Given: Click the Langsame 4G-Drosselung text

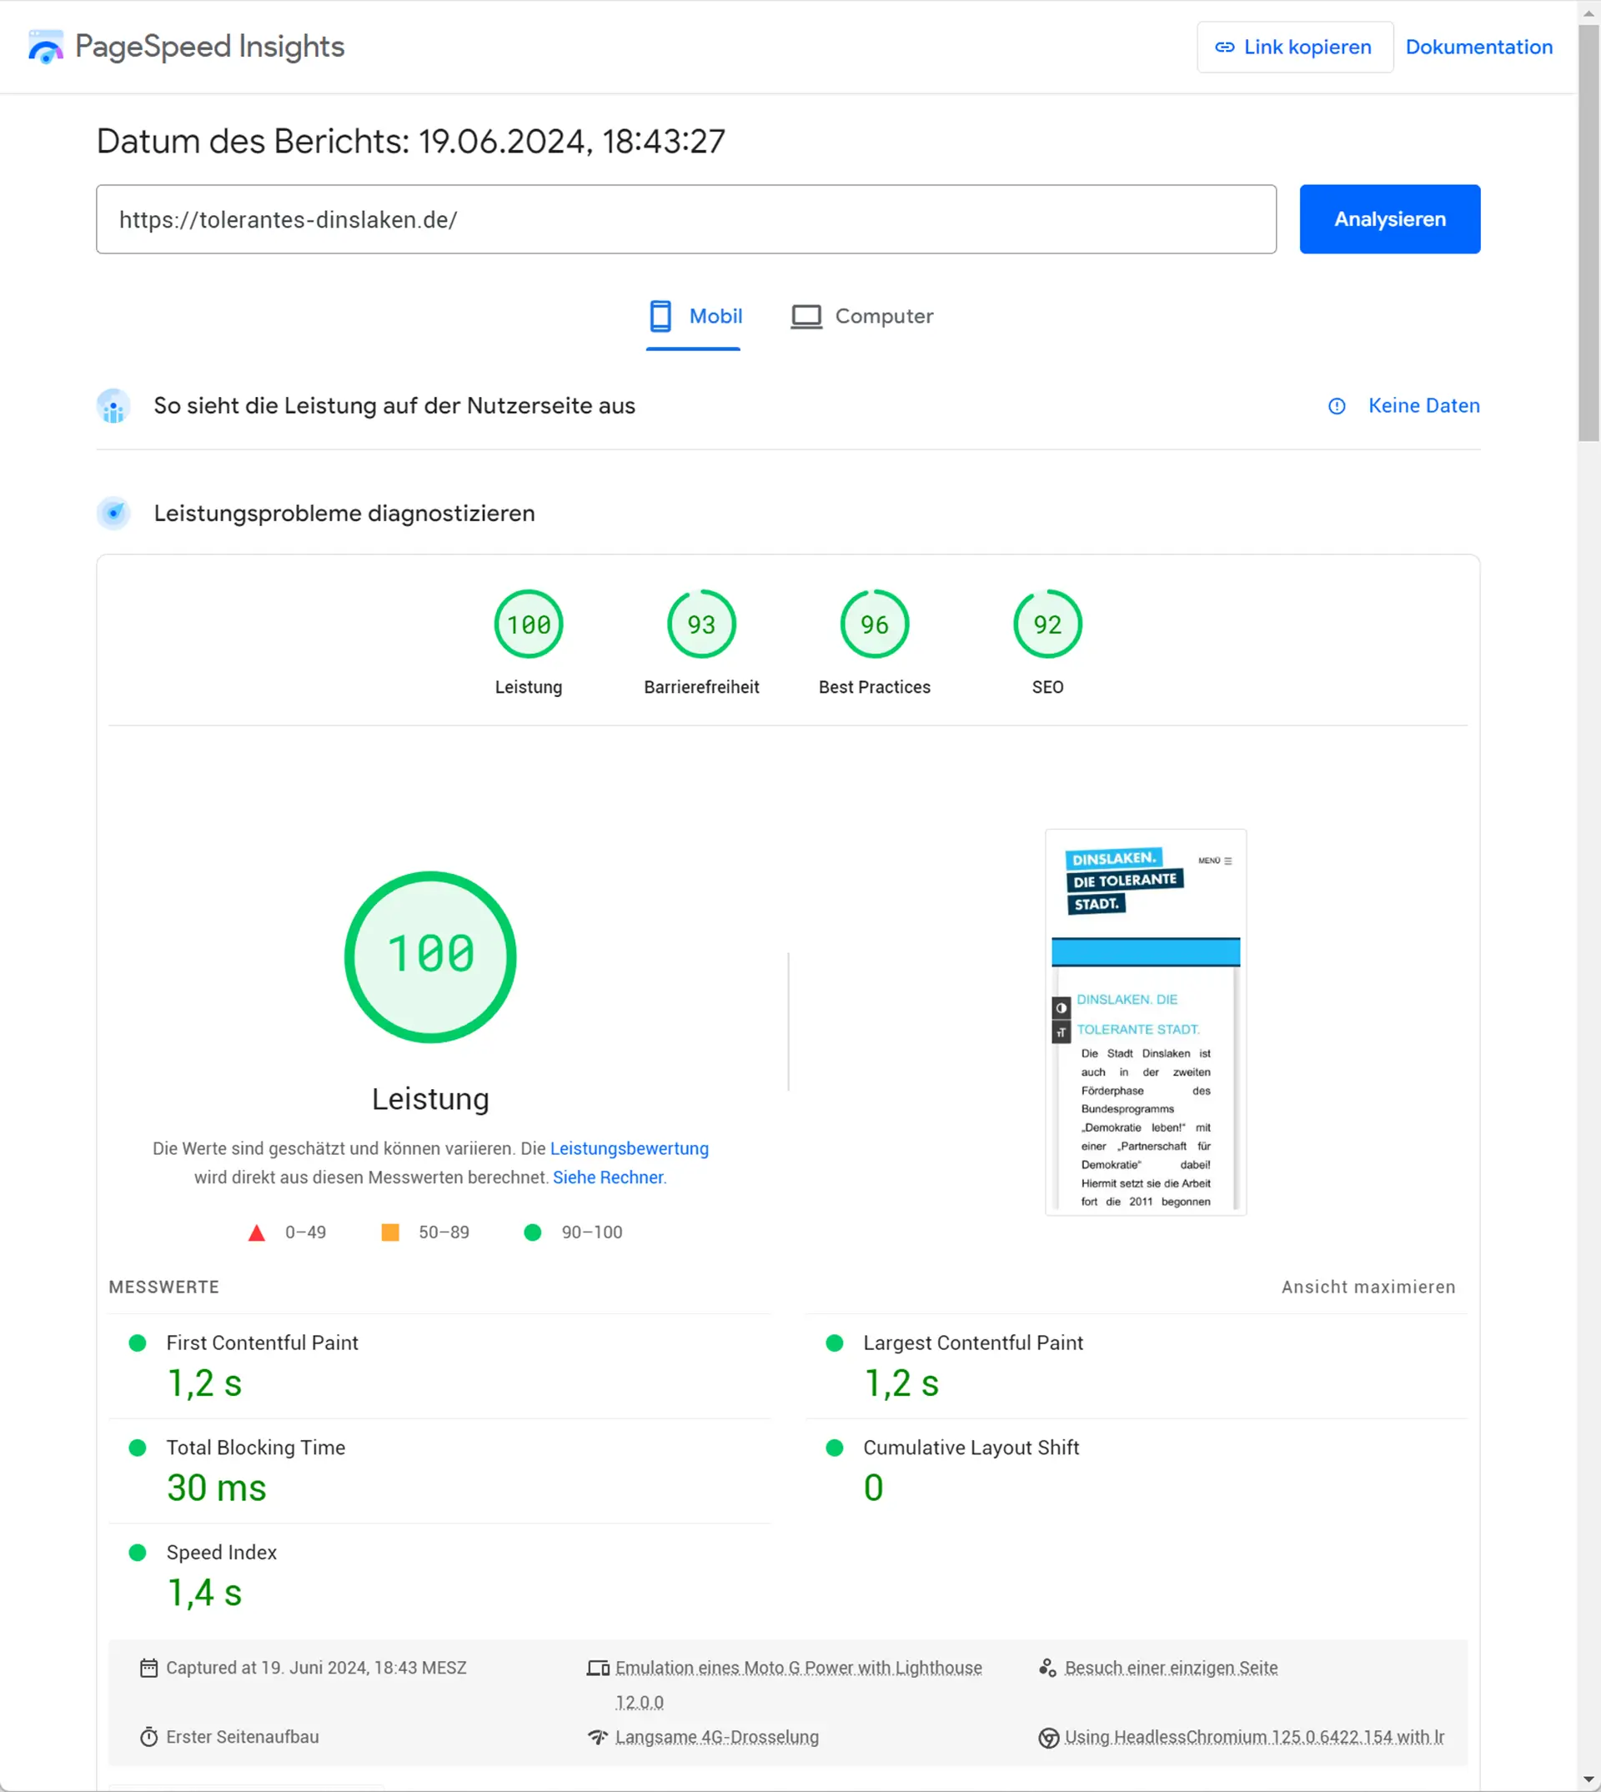Looking at the screenshot, I should (717, 1738).
